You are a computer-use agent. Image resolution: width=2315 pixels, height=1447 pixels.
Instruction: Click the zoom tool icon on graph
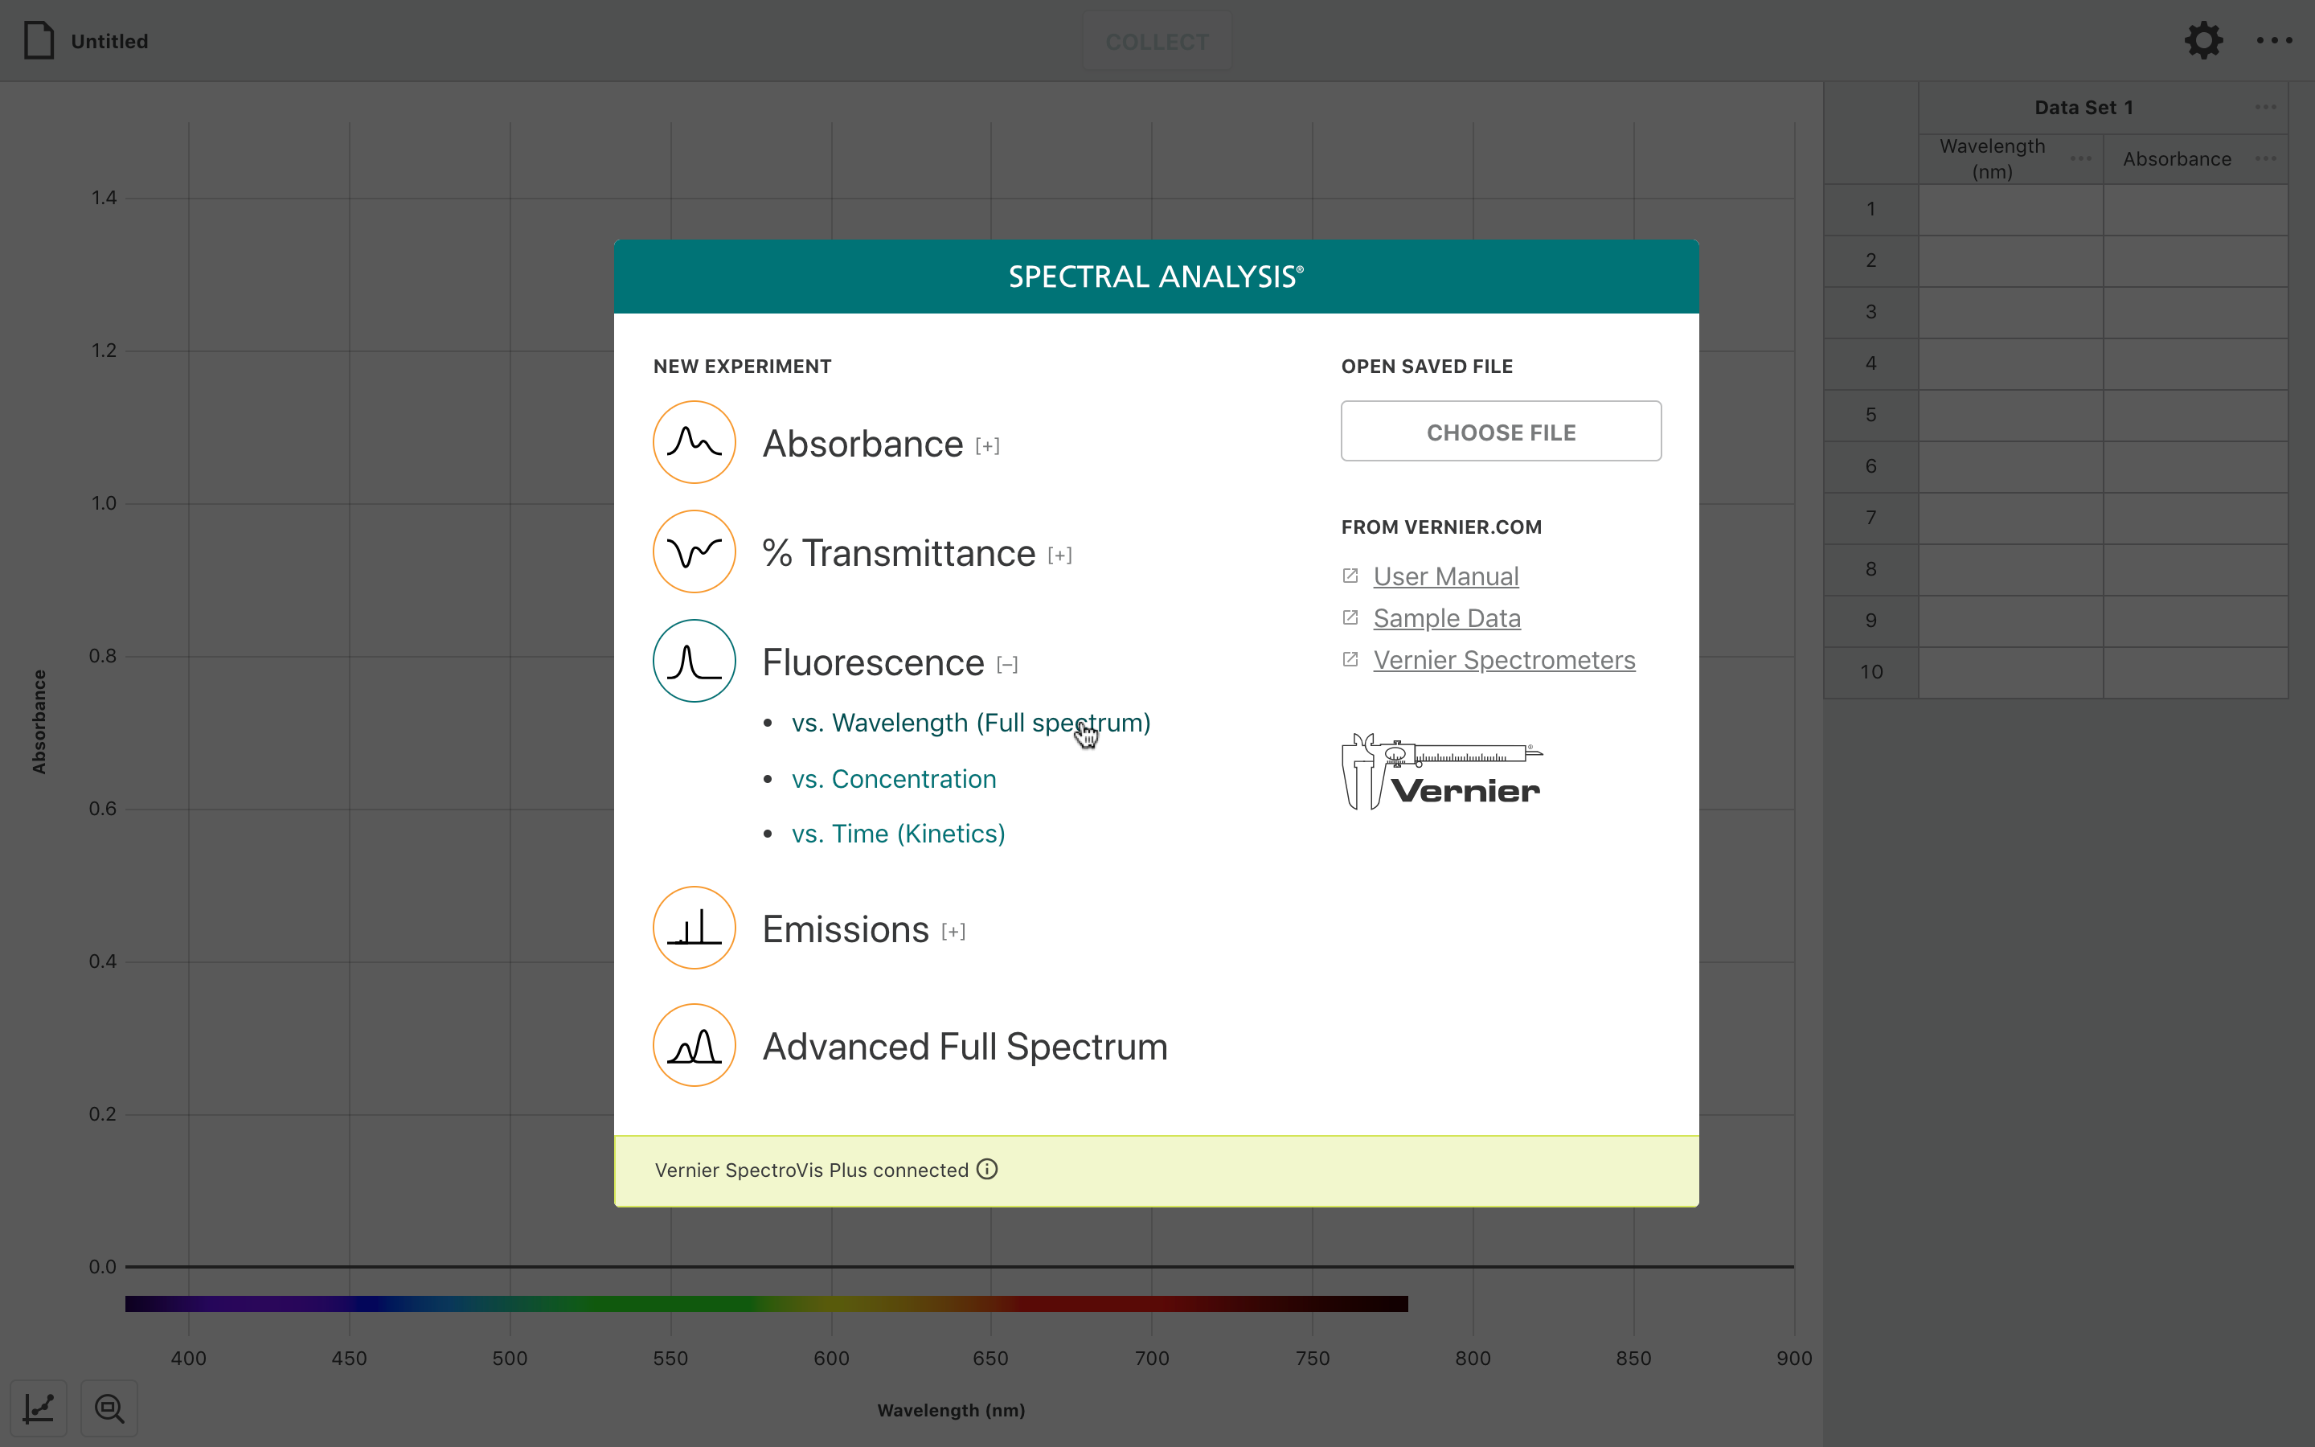coord(109,1408)
